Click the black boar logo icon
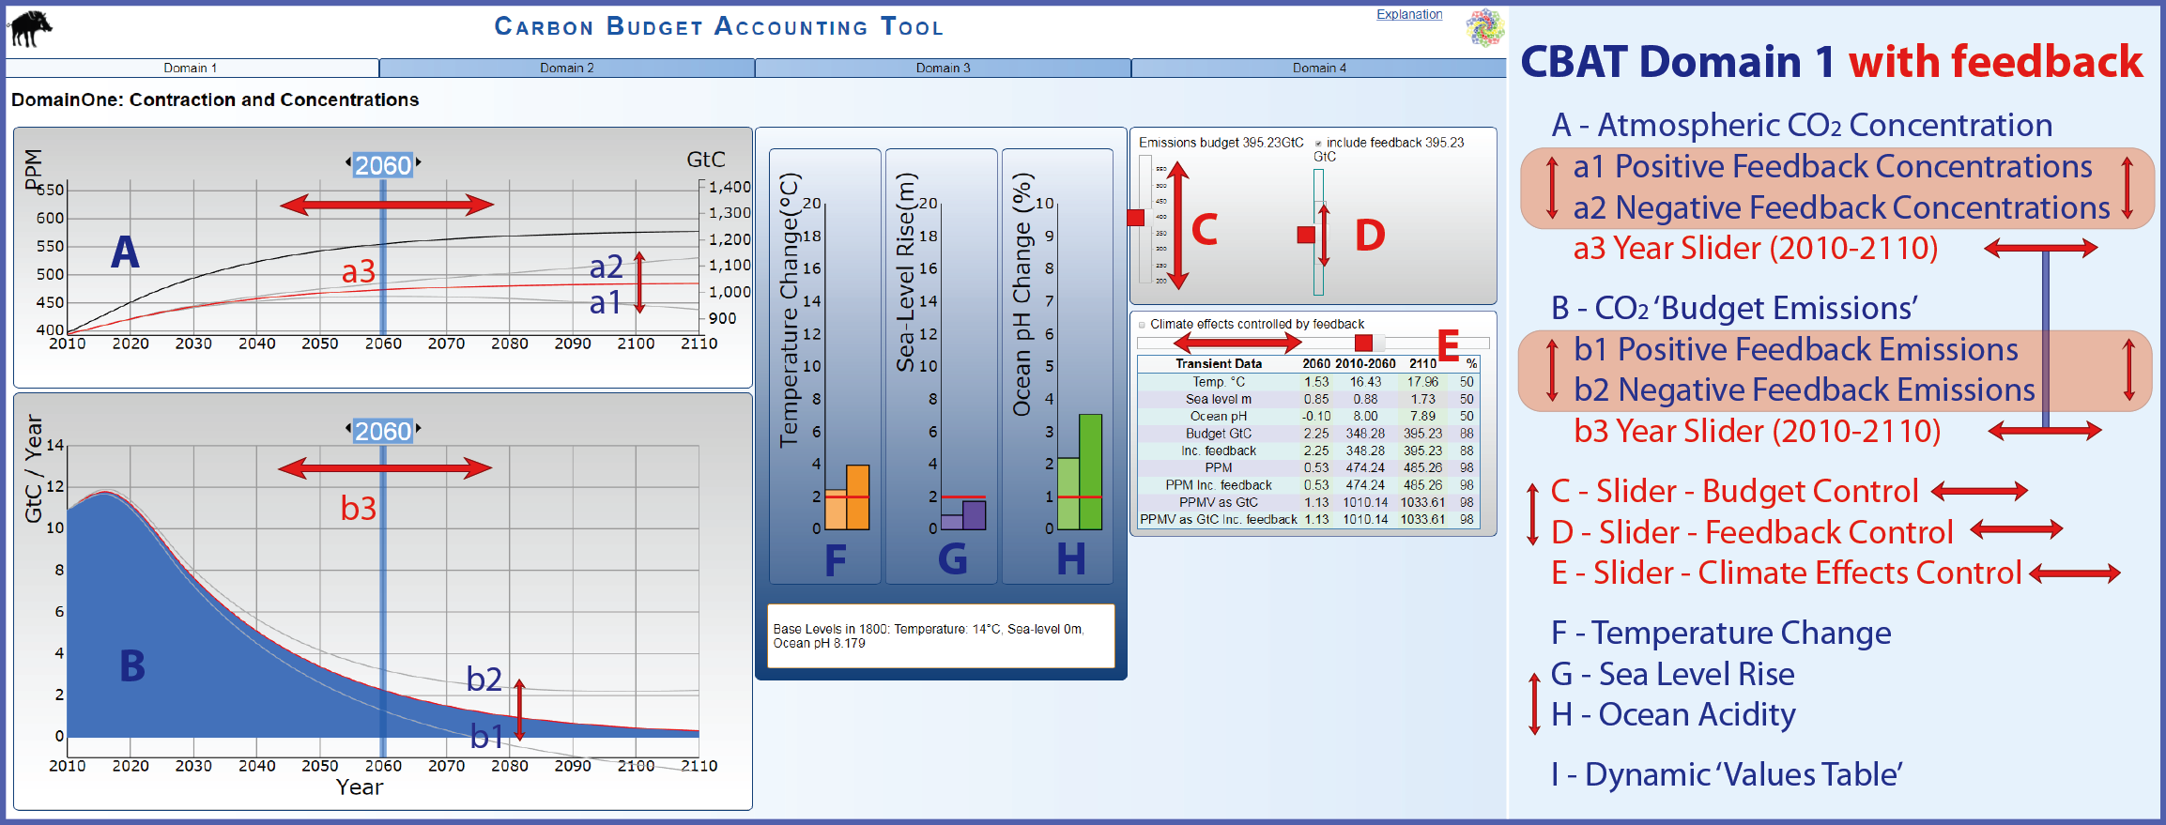The height and width of the screenshot is (825, 2166). click(x=31, y=28)
